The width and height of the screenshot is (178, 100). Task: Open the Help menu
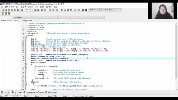(x=55, y=7)
